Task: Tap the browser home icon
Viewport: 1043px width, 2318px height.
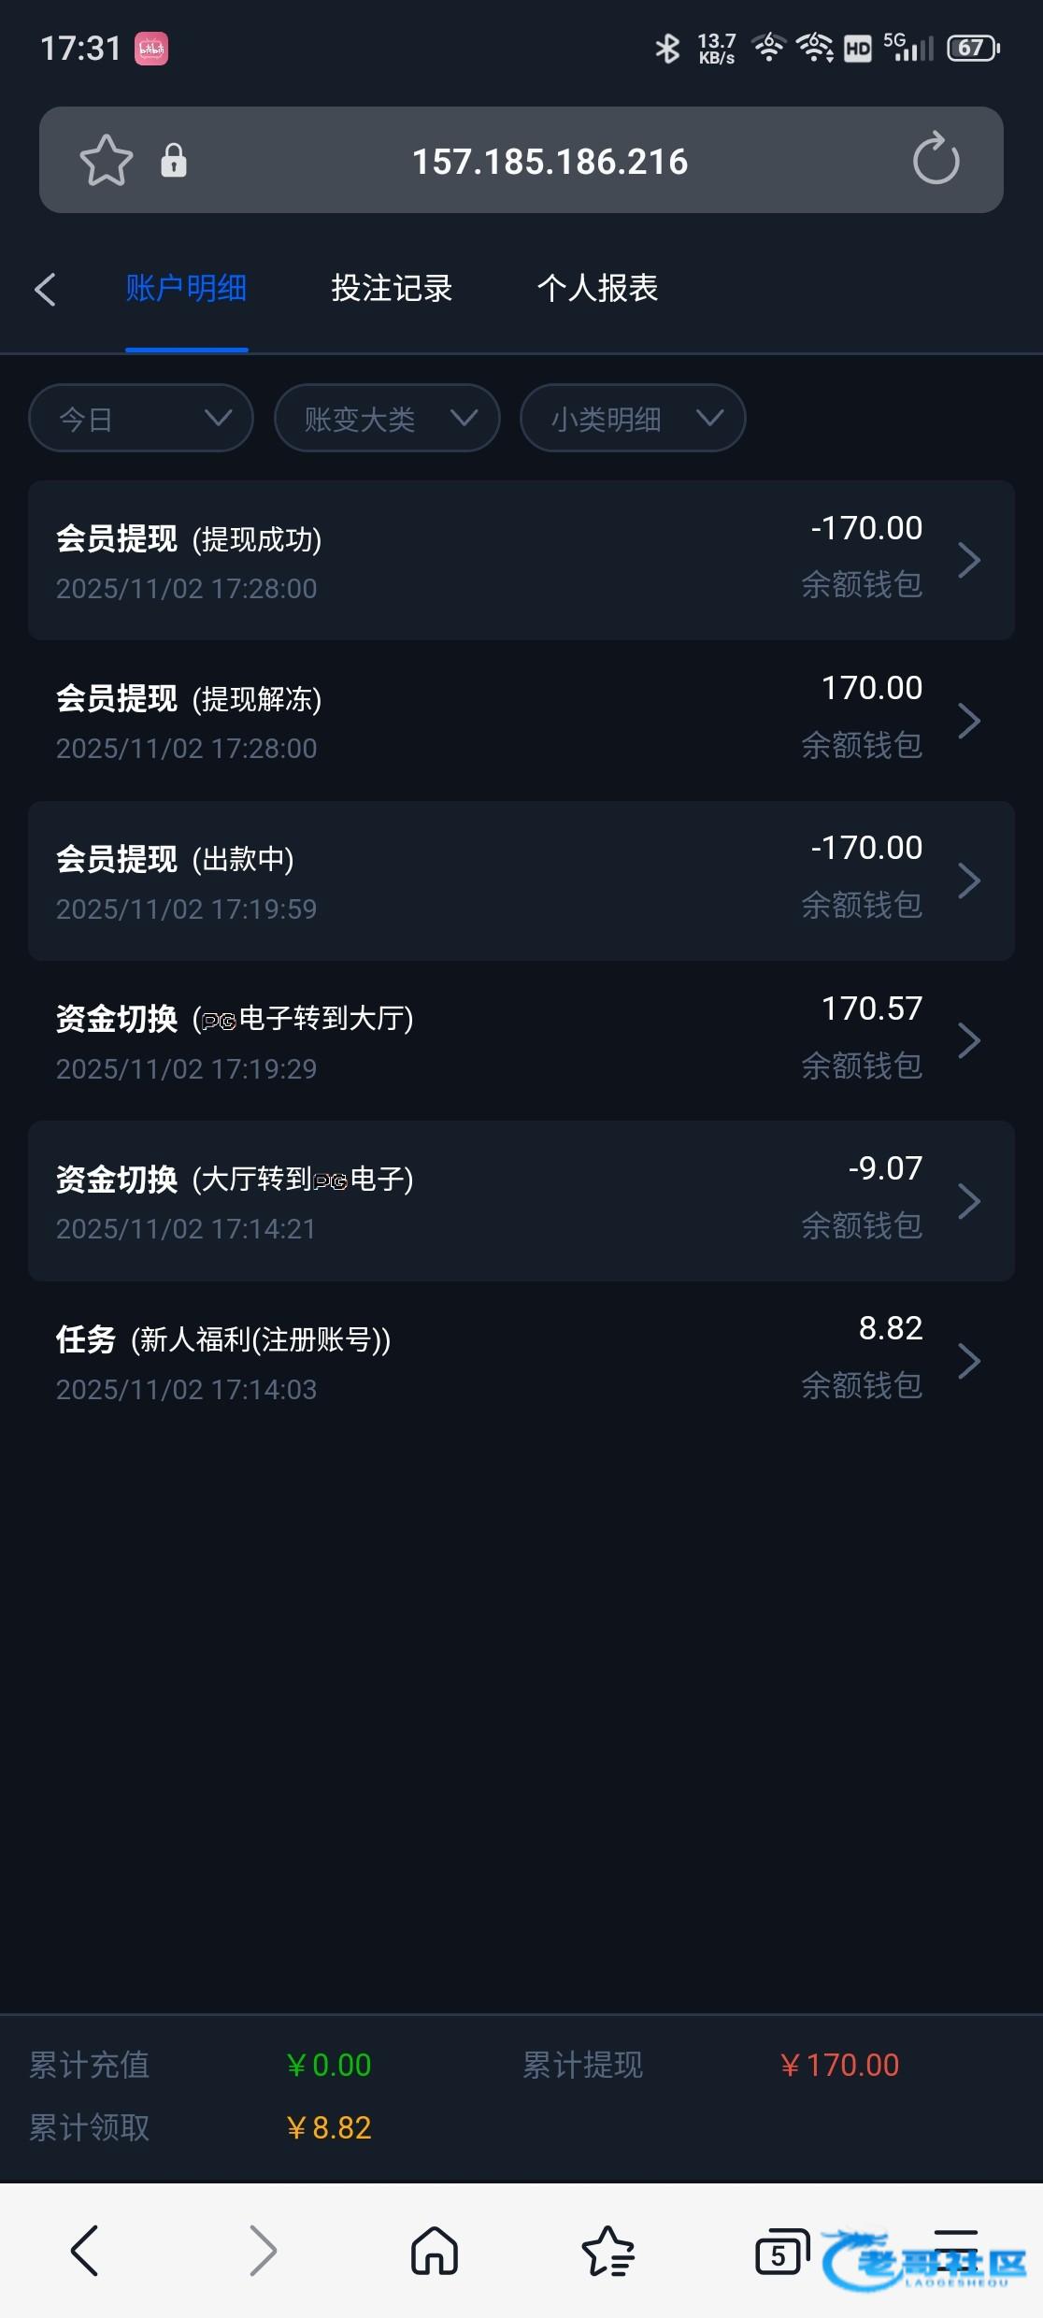Action: tap(435, 2251)
